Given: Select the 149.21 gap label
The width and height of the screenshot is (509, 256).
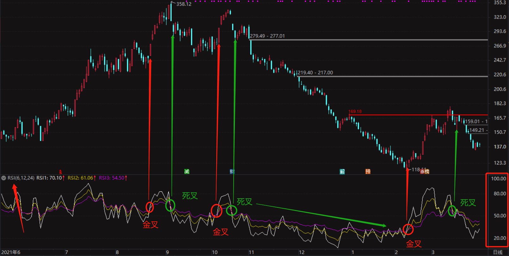Looking at the screenshot, I should click(477, 130).
